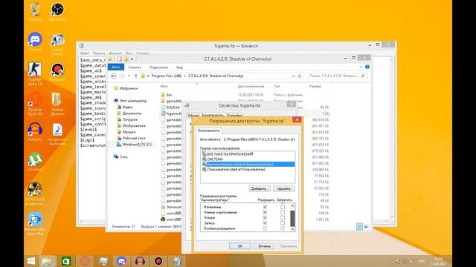Launch OBS Studio from the desktop
The image size is (476, 267).
57,10
